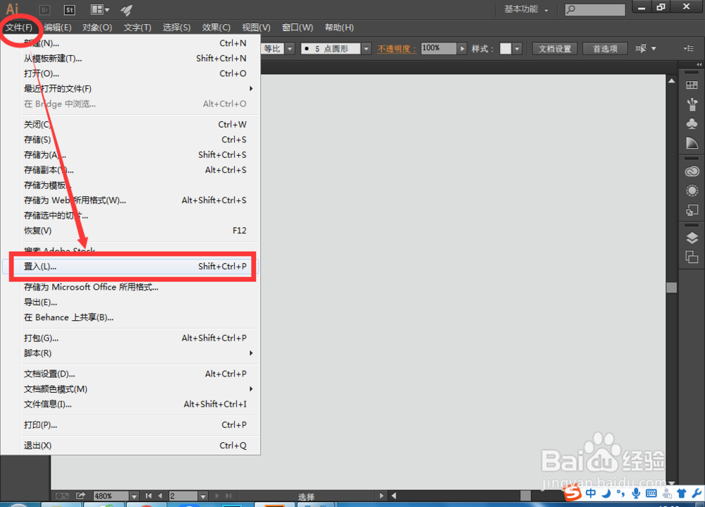Screen dimensions: 705x507
Task: Open the 基本功能 workspace switcher dropdown
Action: tap(526, 9)
